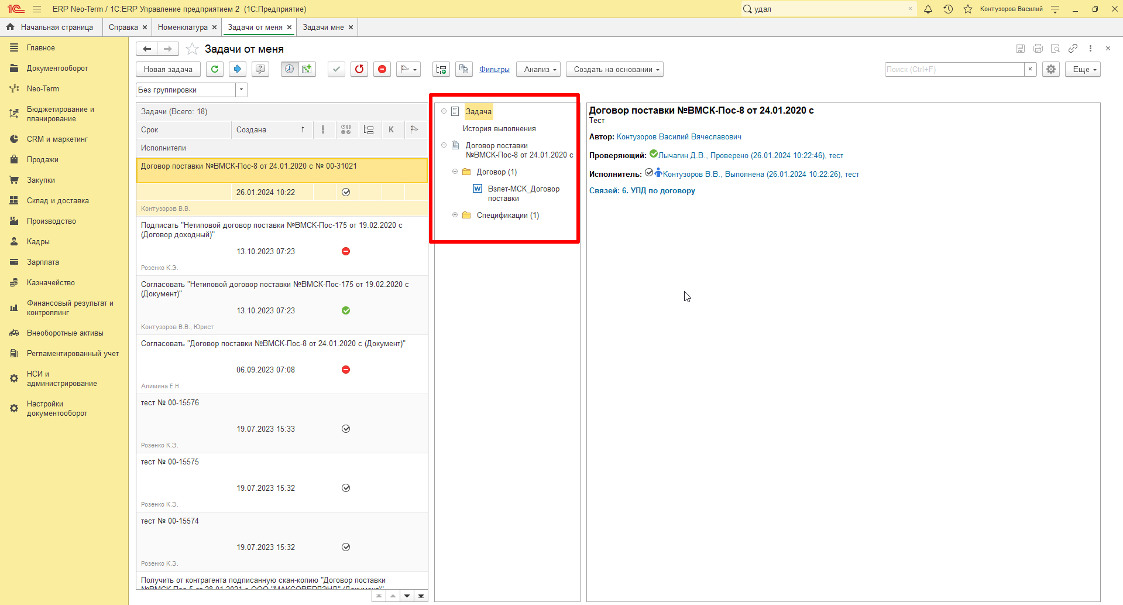The image size is (1123, 605).
Task: Refresh the task list with green arrow icon
Action: (x=215, y=69)
